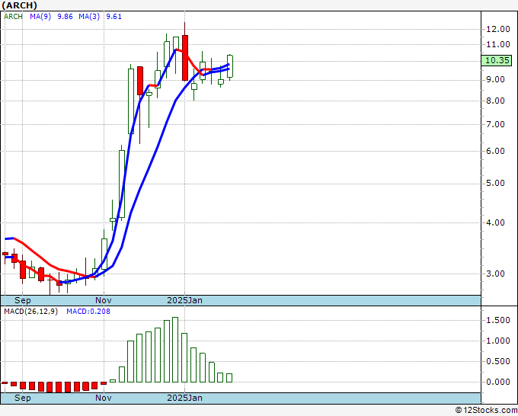
Task: Click the MACD:0.208 value readout
Action: coord(88,312)
